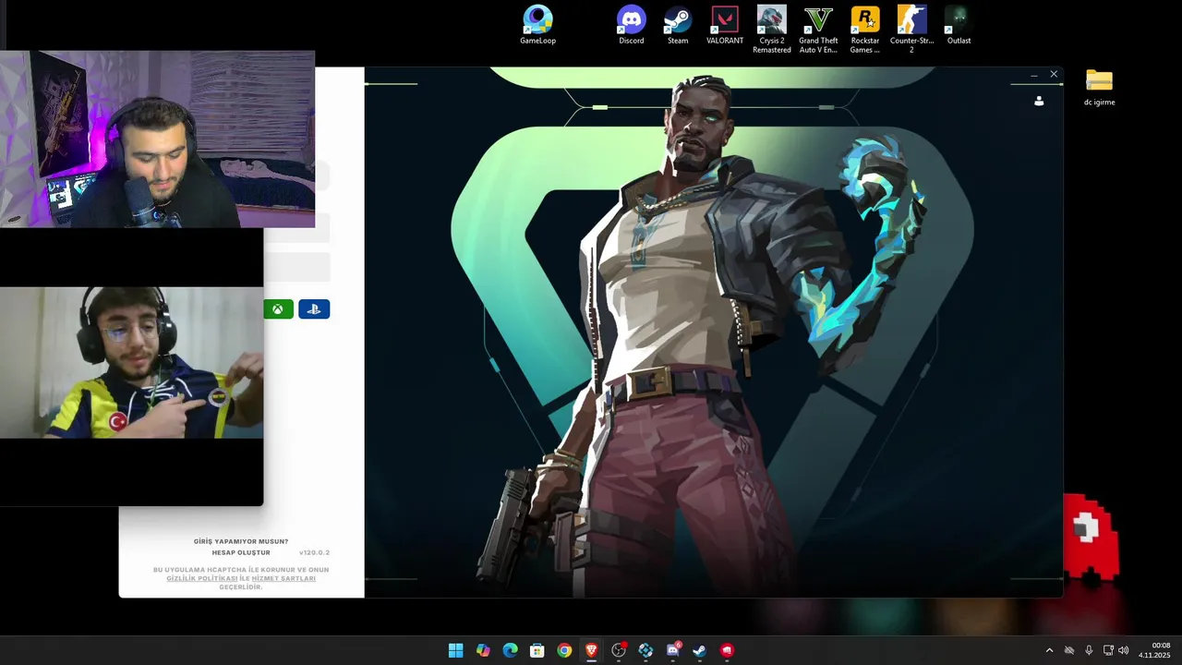Open the Windows Start menu
This screenshot has width=1182, height=665.
tap(455, 650)
